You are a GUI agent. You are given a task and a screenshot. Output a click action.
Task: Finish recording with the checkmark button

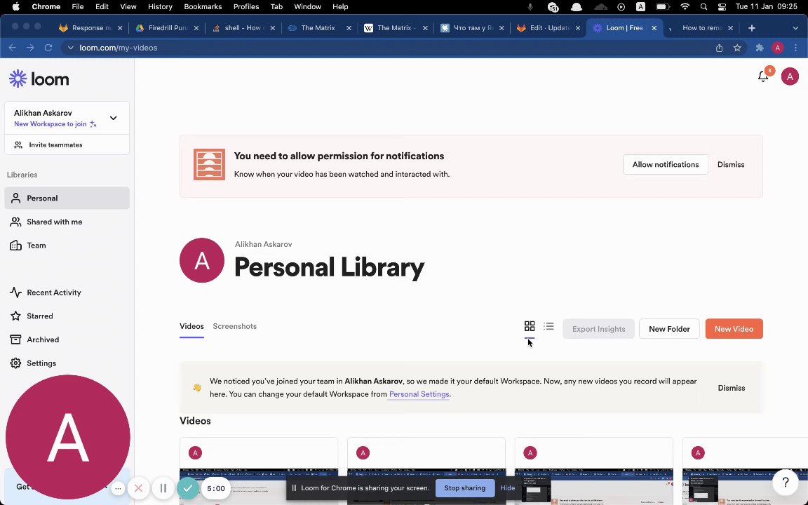pos(188,488)
